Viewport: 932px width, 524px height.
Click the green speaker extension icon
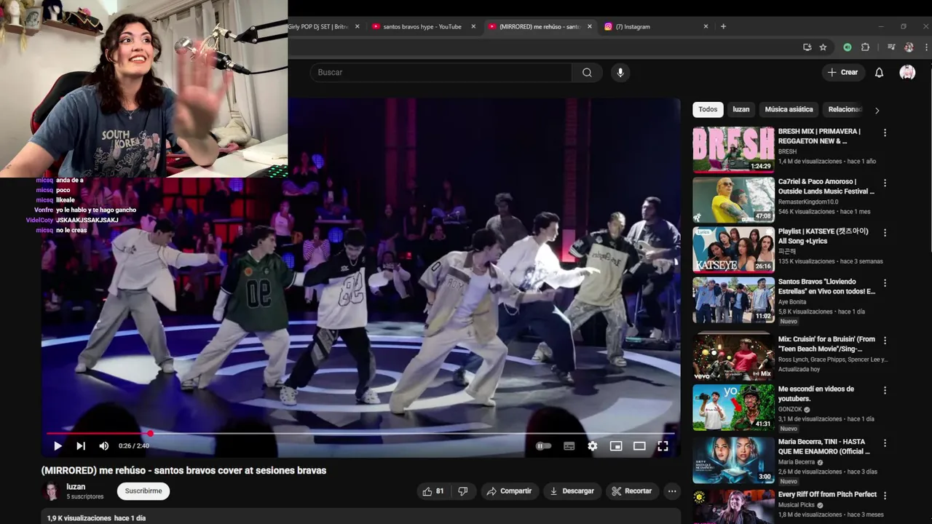coord(848,47)
